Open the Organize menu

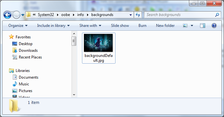pos(18,26)
